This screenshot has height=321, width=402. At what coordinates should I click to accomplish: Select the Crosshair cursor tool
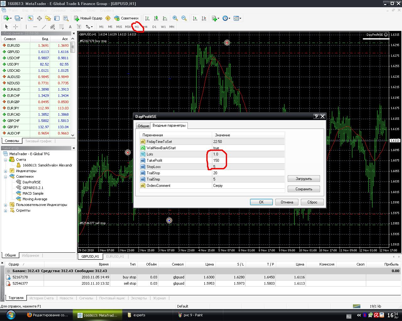point(15,27)
